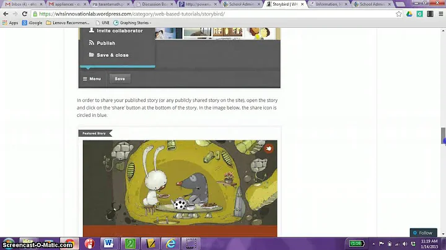Screen dimensions: 446x250
Task: Click the scrollbar up arrow
Action: tap(443, 30)
